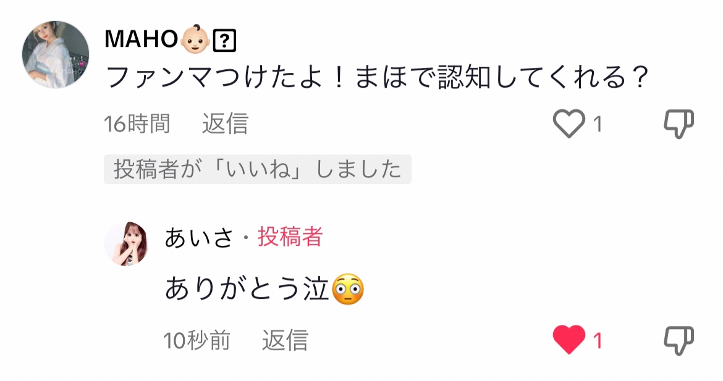723x381 pixels.
Task: Tap the MAHO username
Action: [x=141, y=40]
